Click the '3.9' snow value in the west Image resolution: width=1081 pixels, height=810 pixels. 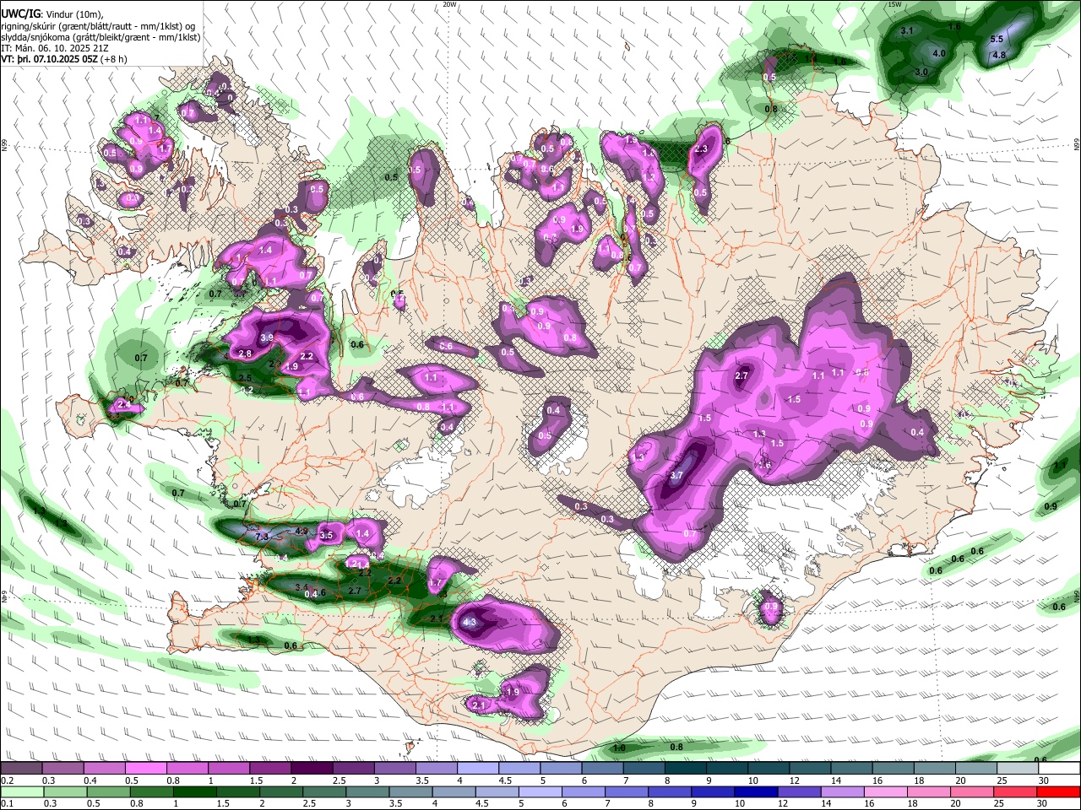point(267,337)
